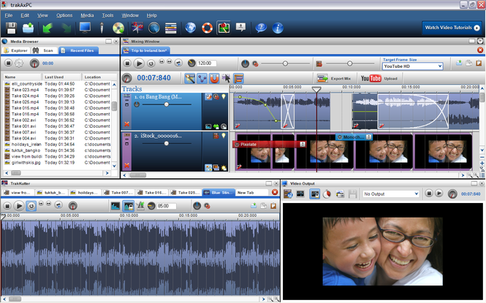
Task: Switch to the Recent Files tab
Action: point(80,50)
